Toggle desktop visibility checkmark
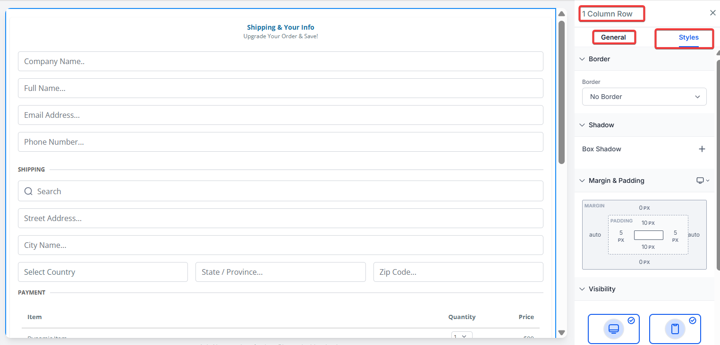This screenshot has width=720, height=345. pyautogui.click(x=631, y=320)
